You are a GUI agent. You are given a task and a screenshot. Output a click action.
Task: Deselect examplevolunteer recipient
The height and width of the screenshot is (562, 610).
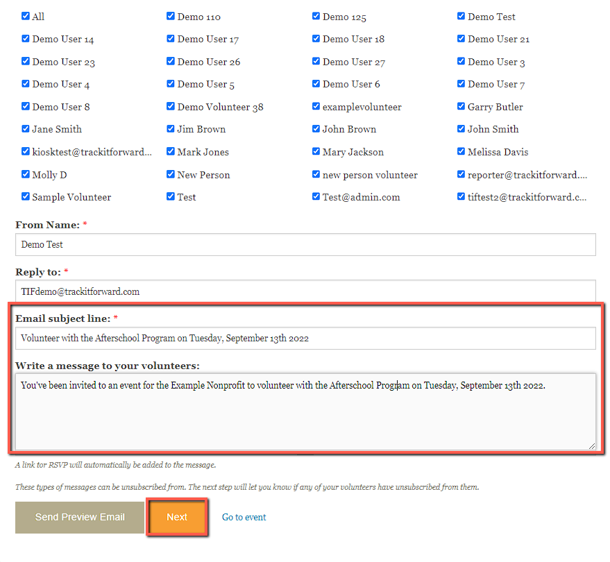click(316, 106)
